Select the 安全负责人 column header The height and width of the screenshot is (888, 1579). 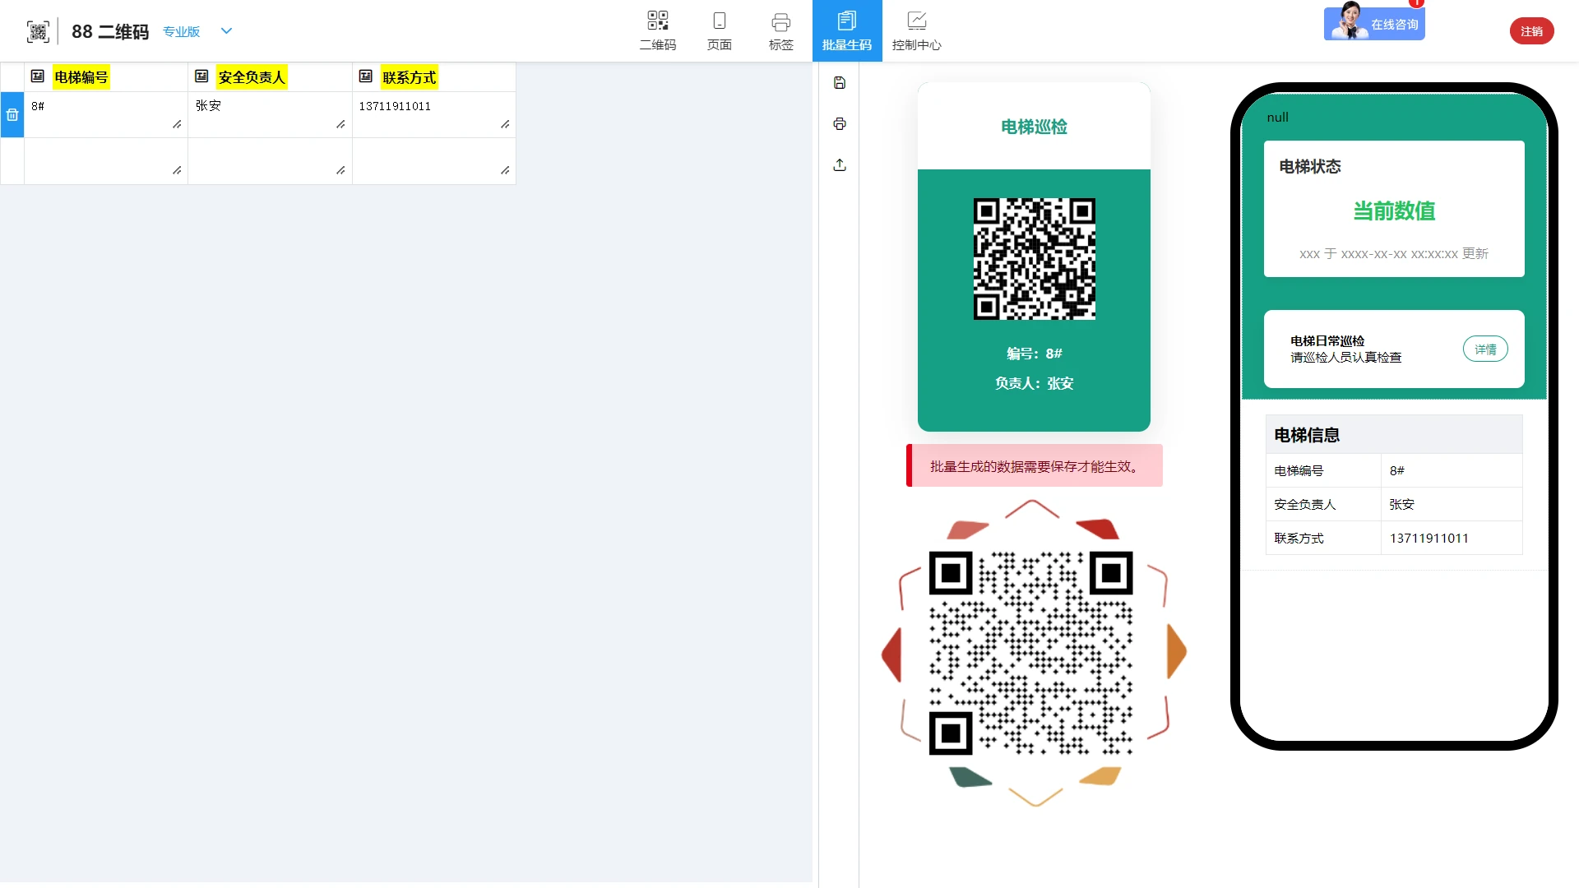252,77
